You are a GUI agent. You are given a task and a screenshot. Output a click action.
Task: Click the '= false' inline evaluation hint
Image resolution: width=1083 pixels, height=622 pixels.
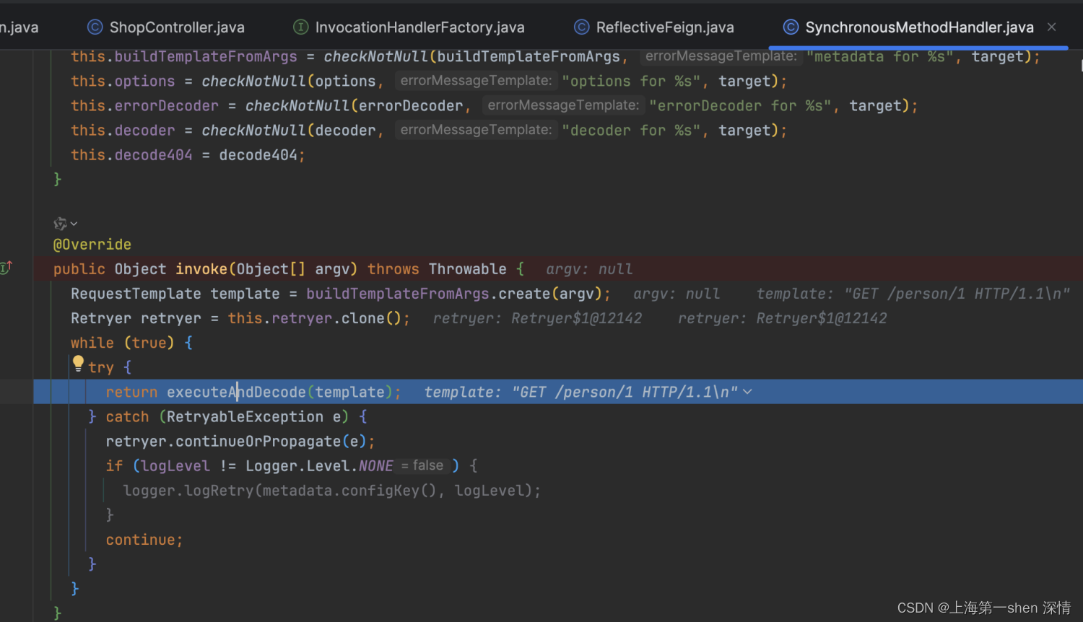pyautogui.click(x=422, y=465)
